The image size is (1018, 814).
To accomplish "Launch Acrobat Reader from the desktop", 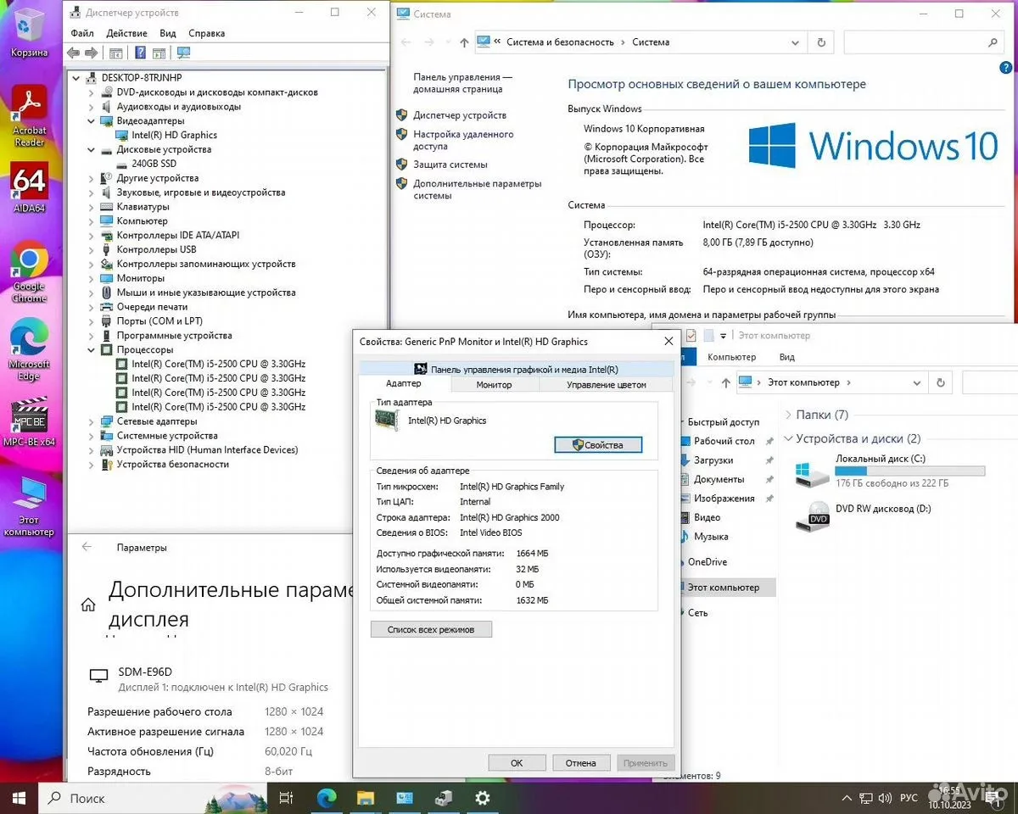I will click(29, 115).
